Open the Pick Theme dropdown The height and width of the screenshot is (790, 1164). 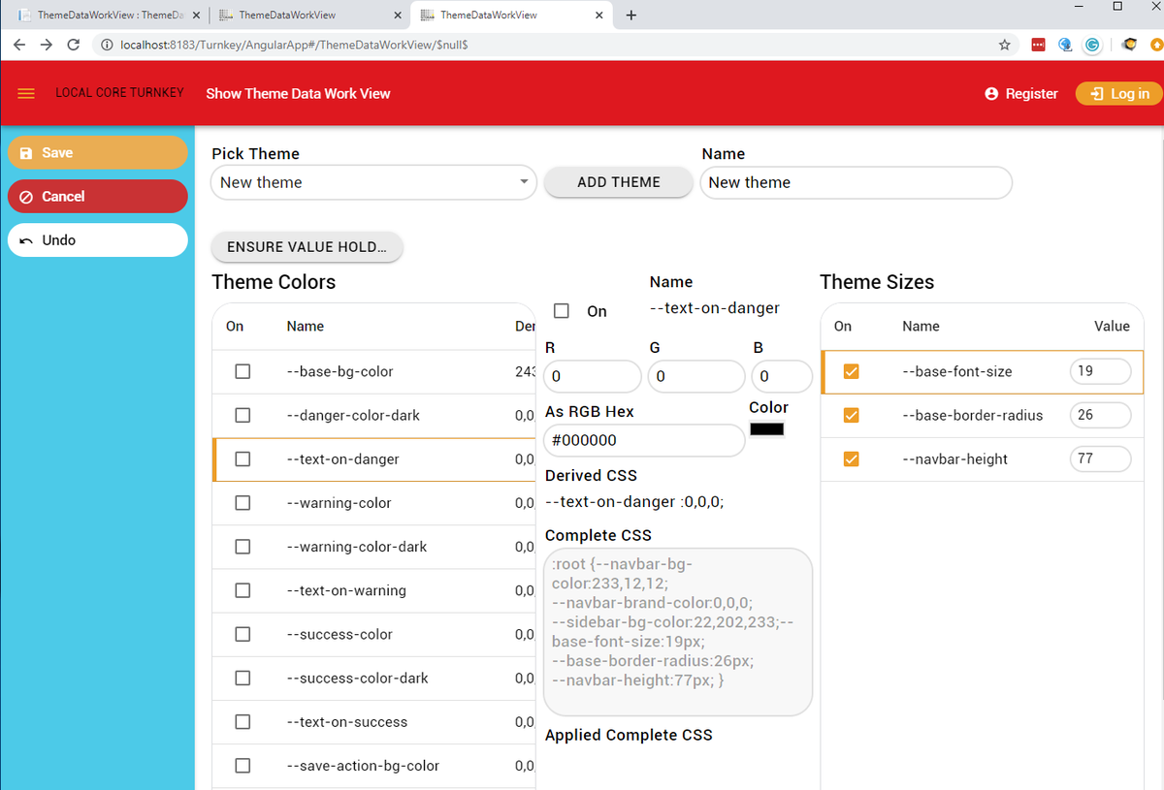373,182
